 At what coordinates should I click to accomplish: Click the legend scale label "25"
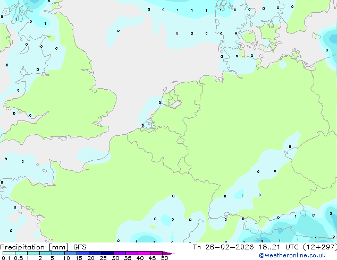coord(103,258)
